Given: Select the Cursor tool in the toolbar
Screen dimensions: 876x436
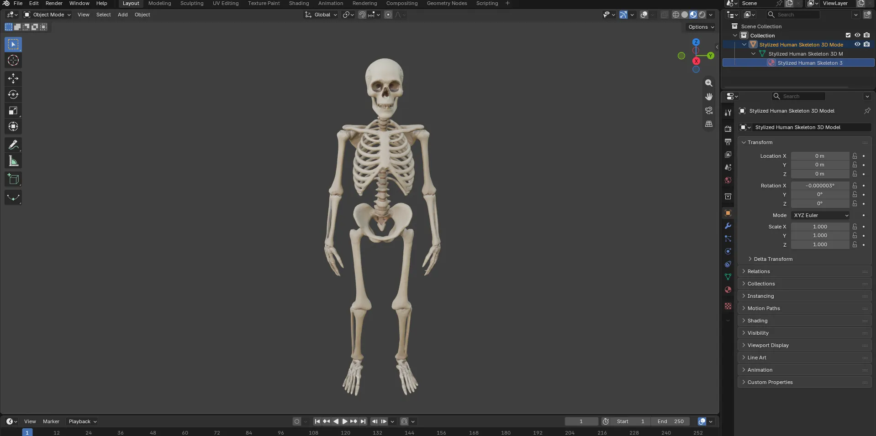Looking at the screenshot, I should [13, 60].
